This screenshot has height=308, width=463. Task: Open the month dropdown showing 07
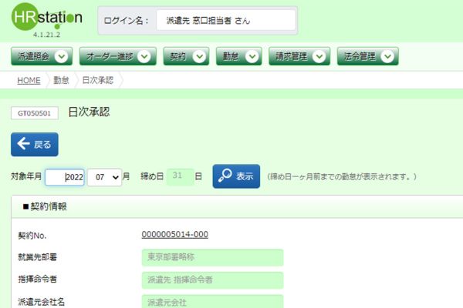(104, 176)
